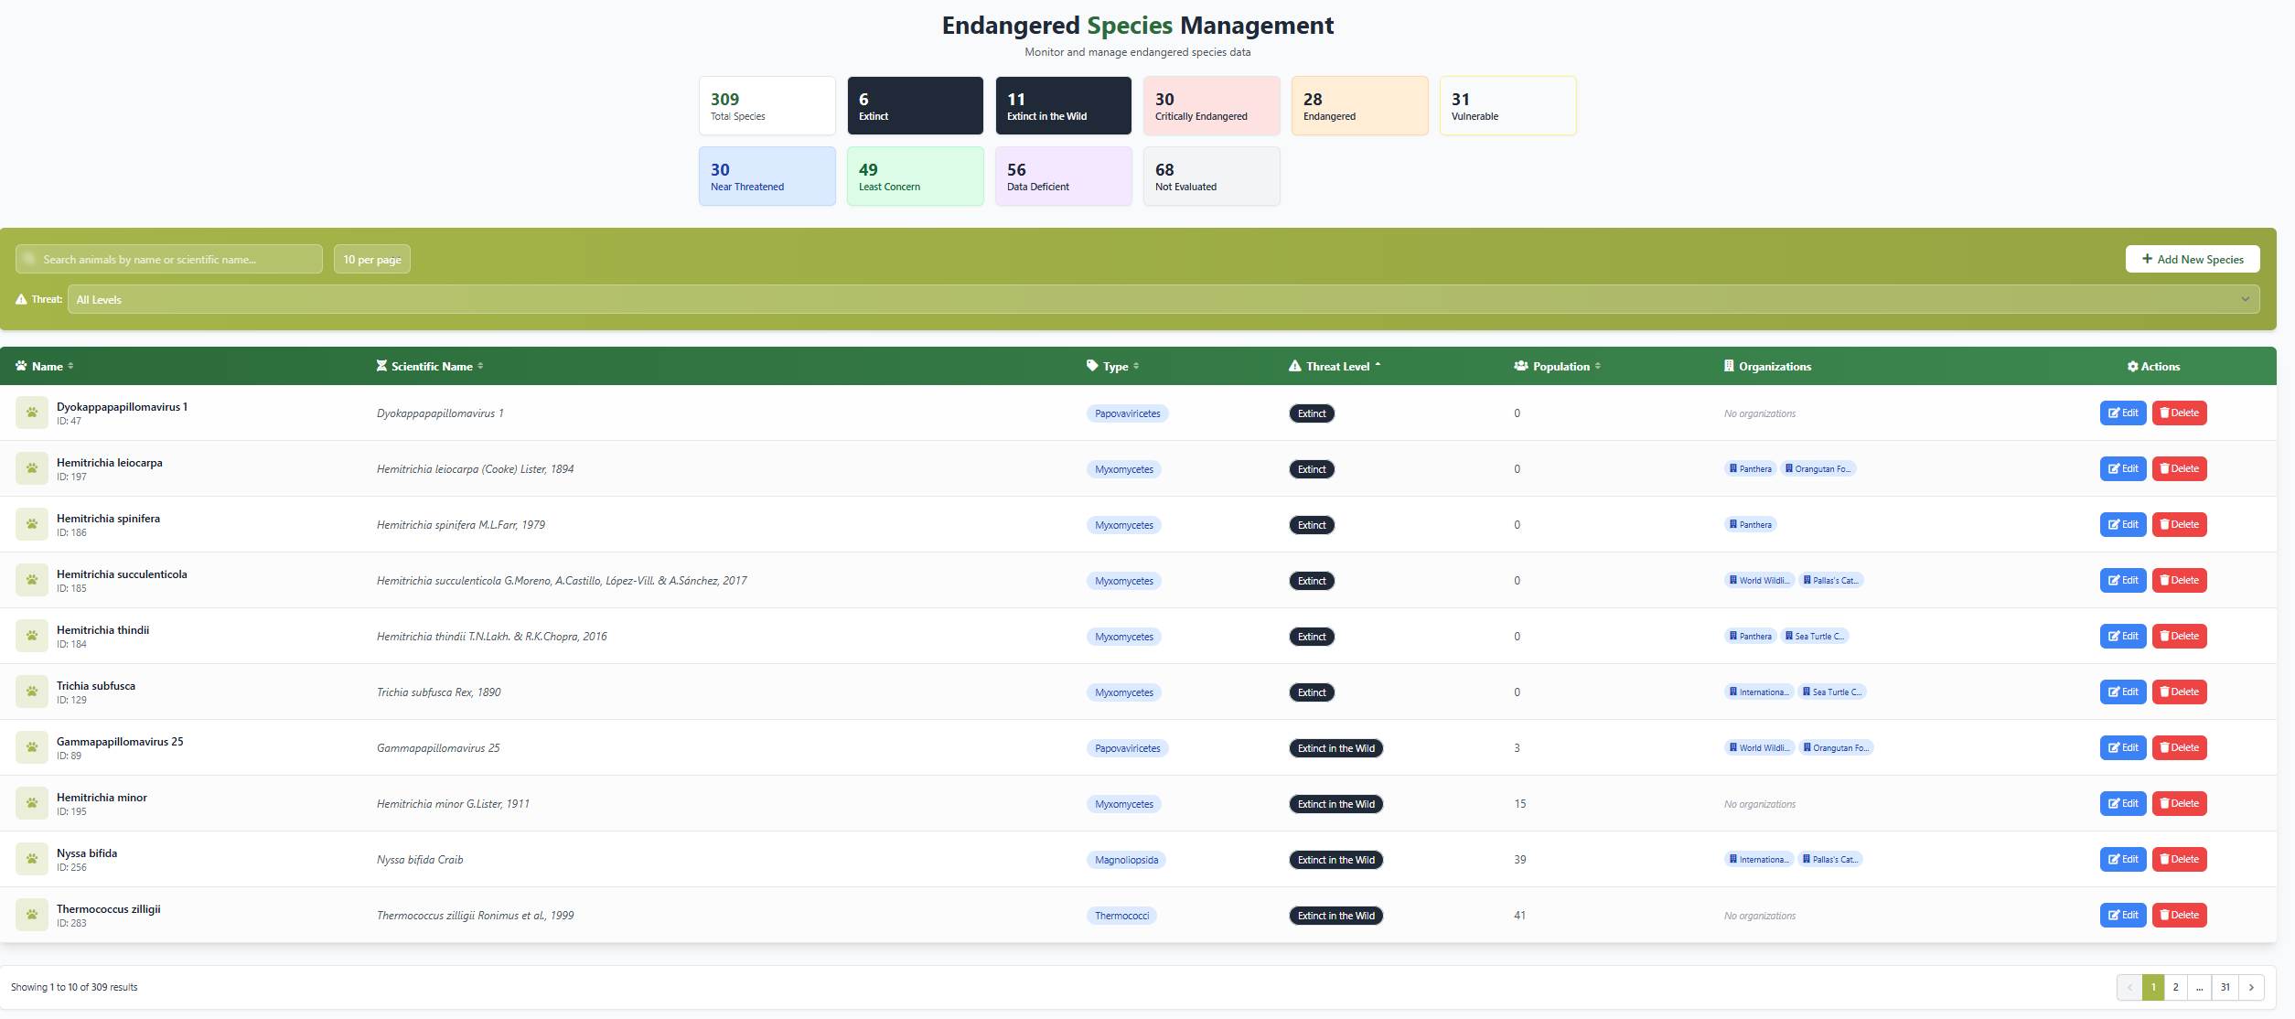Click the Extinct in the Wild stat card
The width and height of the screenshot is (2295, 1019).
pyautogui.click(x=1063, y=106)
